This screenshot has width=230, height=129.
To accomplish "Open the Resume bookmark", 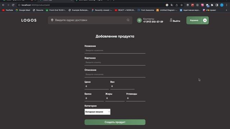I will [x=38, y=10].
